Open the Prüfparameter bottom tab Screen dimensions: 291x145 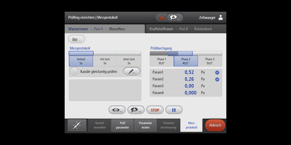pos(122,125)
